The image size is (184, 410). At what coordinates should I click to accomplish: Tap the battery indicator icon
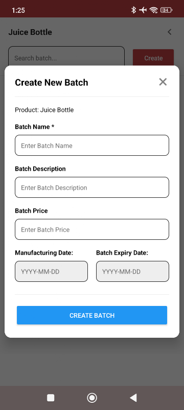(166, 10)
